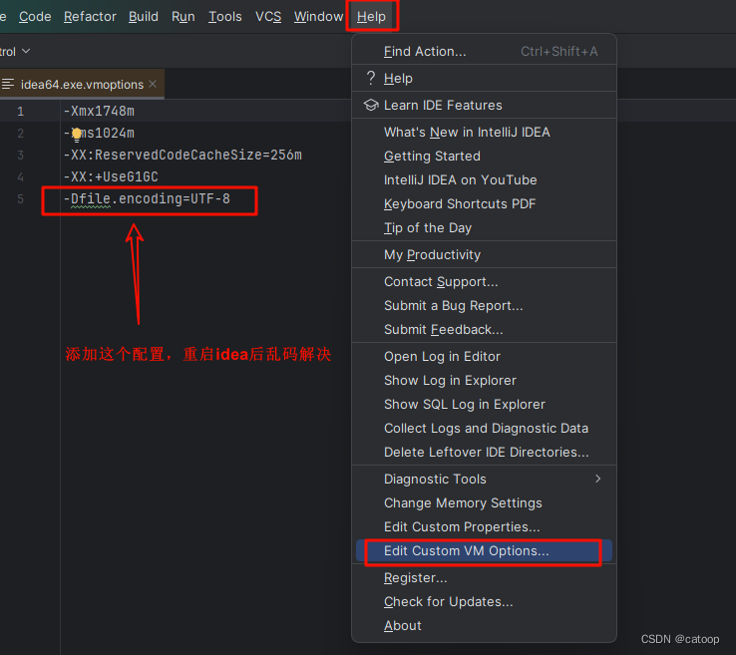The width and height of the screenshot is (736, 655).
Task: Open the Tools menu
Action: (x=224, y=16)
